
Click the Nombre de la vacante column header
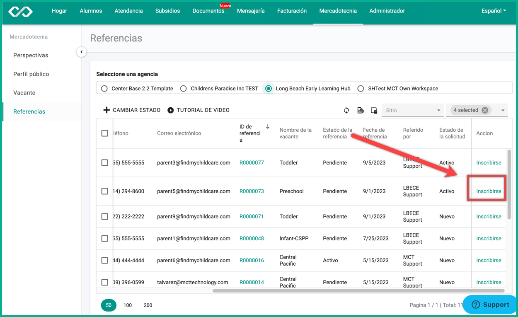295,133
